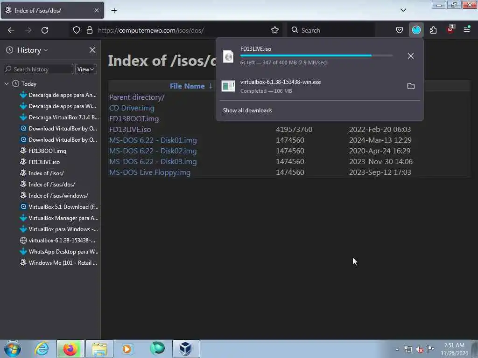Open the CD Driver.img link

[132, 108]
